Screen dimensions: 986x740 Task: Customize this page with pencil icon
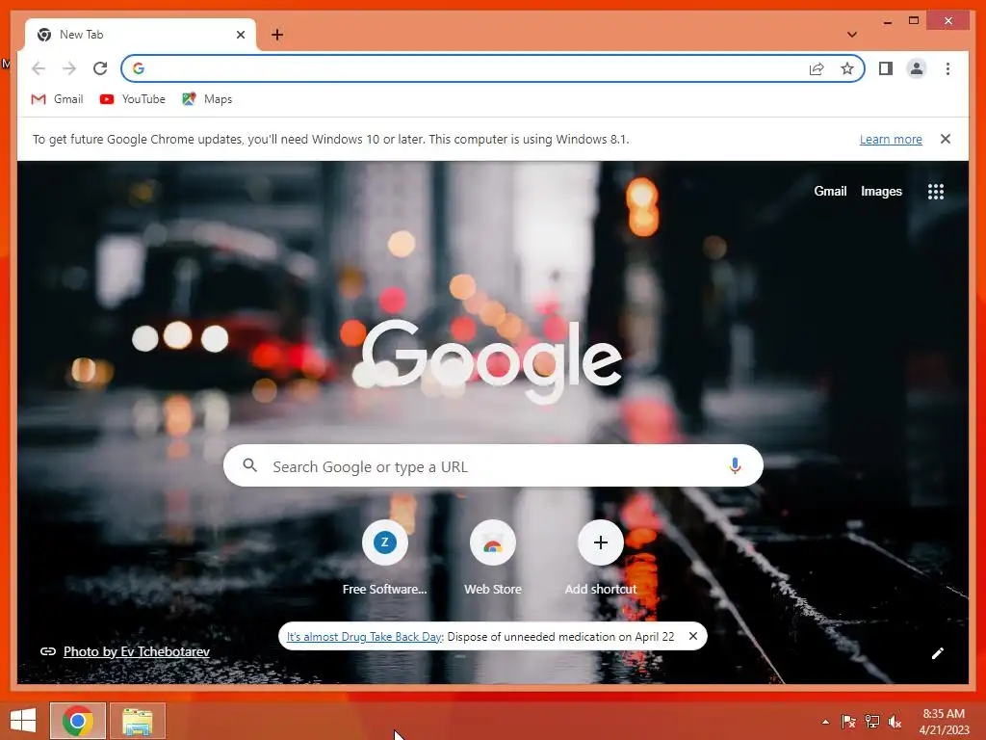point(937,653)
